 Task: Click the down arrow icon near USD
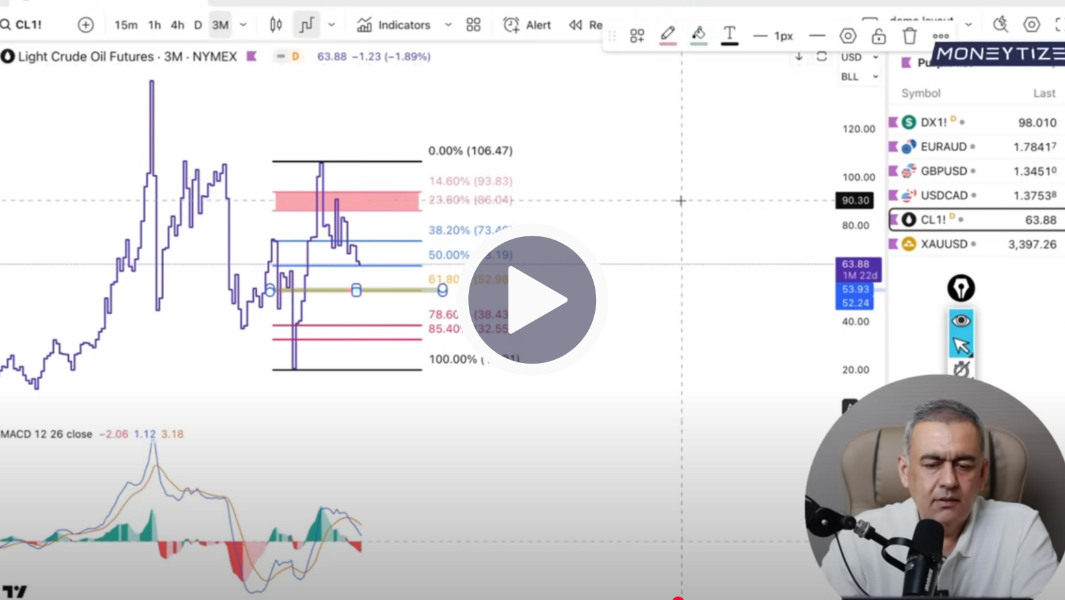click(x=799, y=56)
